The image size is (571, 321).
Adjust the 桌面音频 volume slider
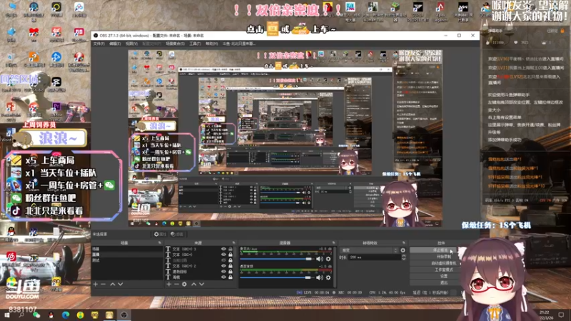277,277
